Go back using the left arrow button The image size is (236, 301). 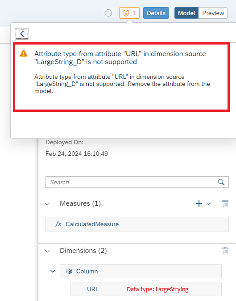pyautogui.click(x=22, y=34)
